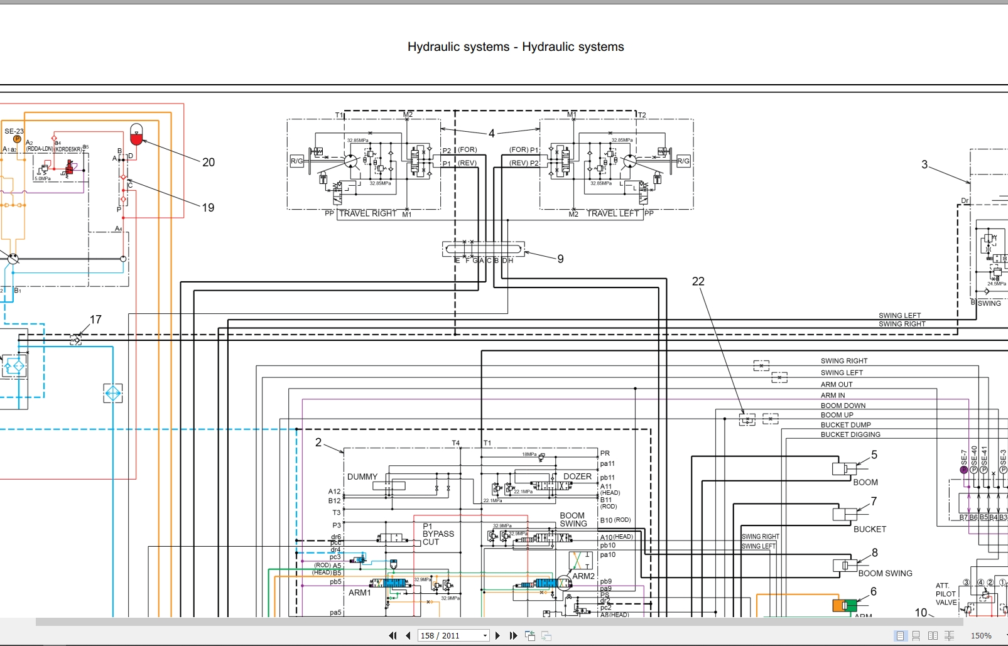Click the callout number 3
The width and height of the screenshot is (1008, 646).
pyautogui.click(x=924, y=164)
